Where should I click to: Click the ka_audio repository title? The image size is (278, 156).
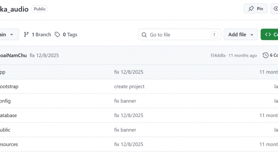coord(14,9)
